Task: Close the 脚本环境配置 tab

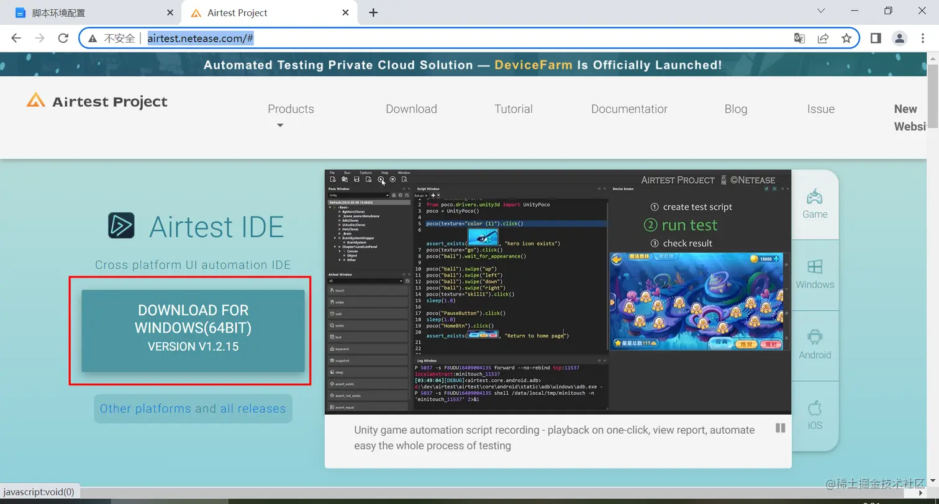Action: coord(171,12)
